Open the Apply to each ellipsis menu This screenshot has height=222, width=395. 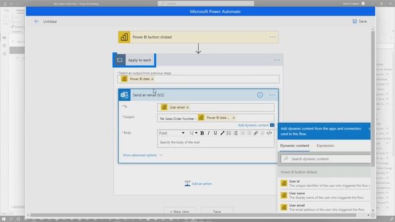click(x=276, y=60)
